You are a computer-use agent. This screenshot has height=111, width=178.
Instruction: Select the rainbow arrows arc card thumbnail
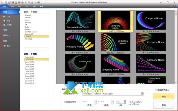pyautogui.click(x=80, y=42)
